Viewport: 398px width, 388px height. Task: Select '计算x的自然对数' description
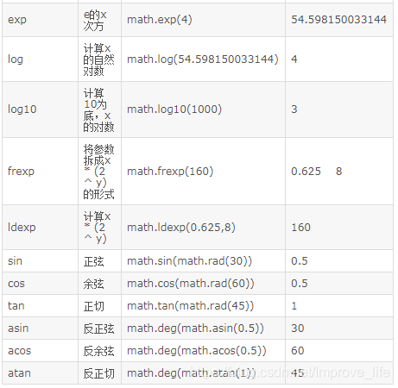tap(98, 59)
